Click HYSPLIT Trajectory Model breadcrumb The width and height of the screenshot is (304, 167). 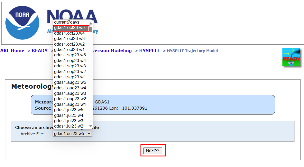point(192,51)
